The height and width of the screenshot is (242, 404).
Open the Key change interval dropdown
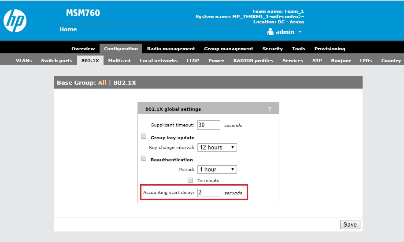217,147
